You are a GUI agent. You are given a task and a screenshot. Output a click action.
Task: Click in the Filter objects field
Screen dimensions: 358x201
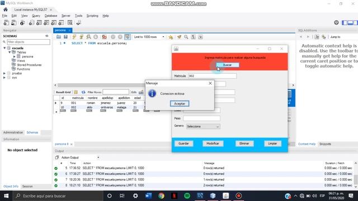coord(28,42)
